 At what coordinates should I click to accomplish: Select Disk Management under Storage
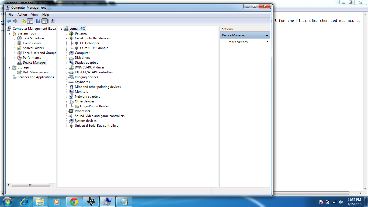[36, 72]
